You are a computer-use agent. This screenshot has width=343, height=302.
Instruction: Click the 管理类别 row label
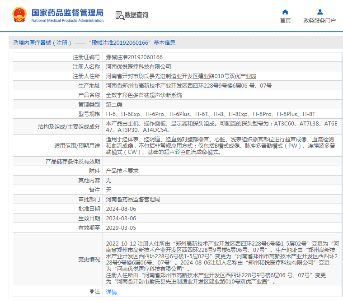click(x=89, y=105)
